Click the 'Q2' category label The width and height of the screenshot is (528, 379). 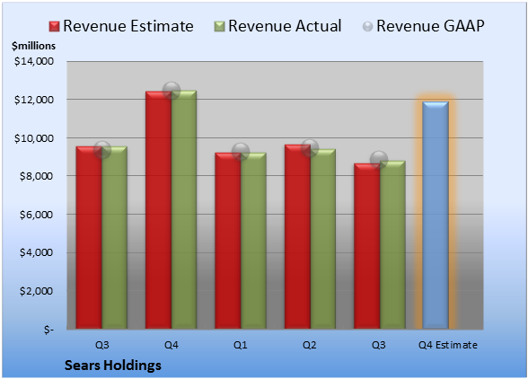pyautogui.click(x=310, y=345)
